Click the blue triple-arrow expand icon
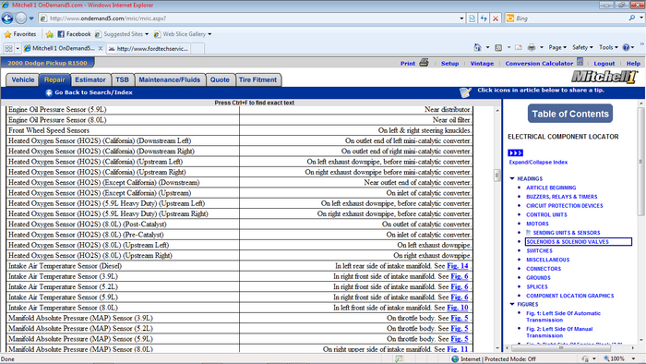The width and height of the screenshot is (646, 364). click(515, 153)
